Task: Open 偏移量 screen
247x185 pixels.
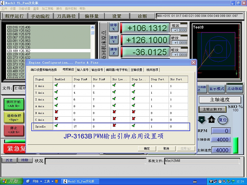Action: 92,16
